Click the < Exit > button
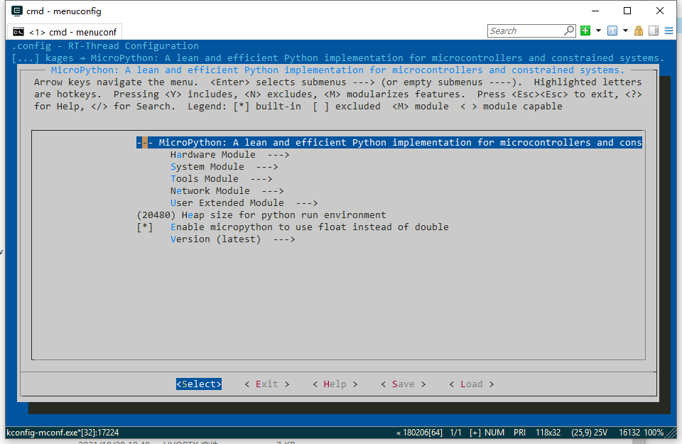The image size is (682, 444). point(267,384)
